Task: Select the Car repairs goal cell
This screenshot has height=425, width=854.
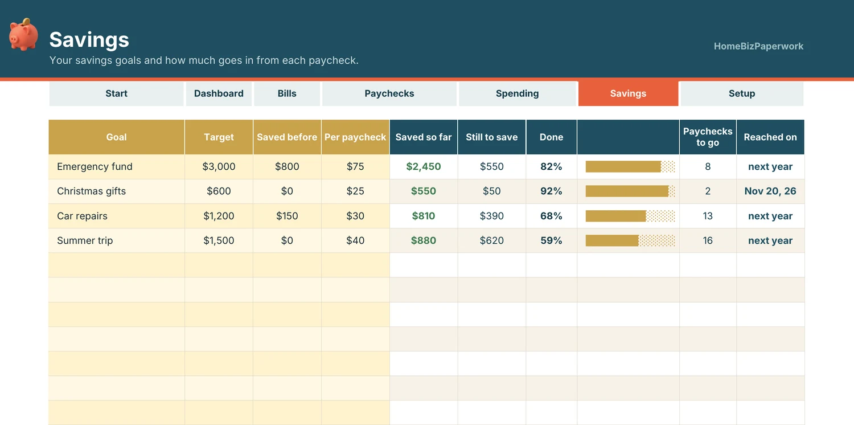Action: (x=117, y=216)
